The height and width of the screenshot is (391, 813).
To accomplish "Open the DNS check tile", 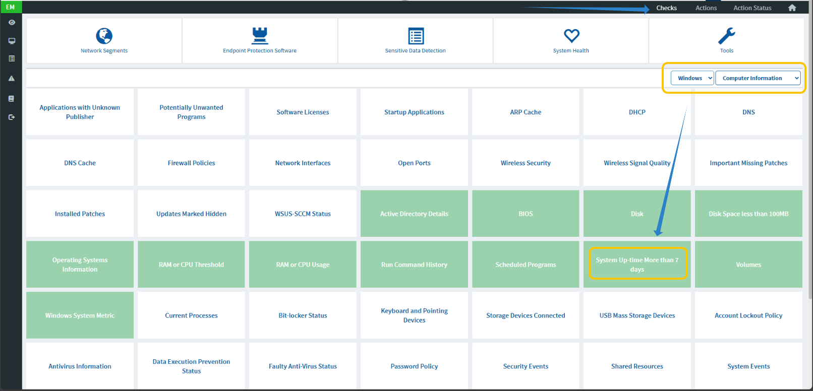I will [x=748, y=112].
